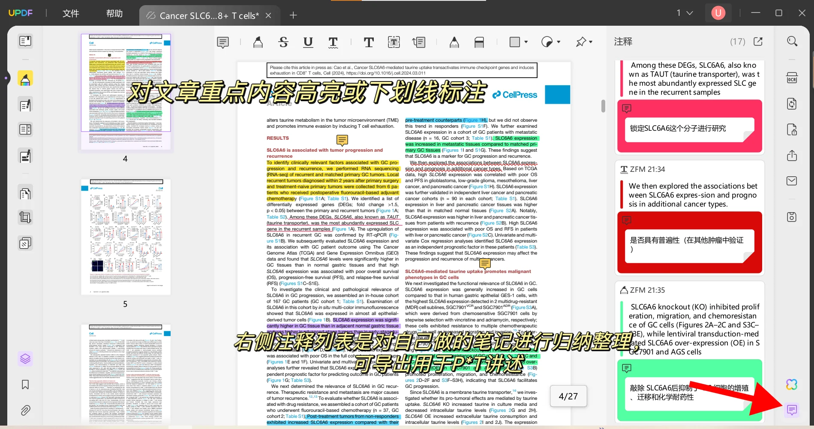Select page 4 thumbnail
Screen dimensions: 814x429
click(x=126, y=92)
